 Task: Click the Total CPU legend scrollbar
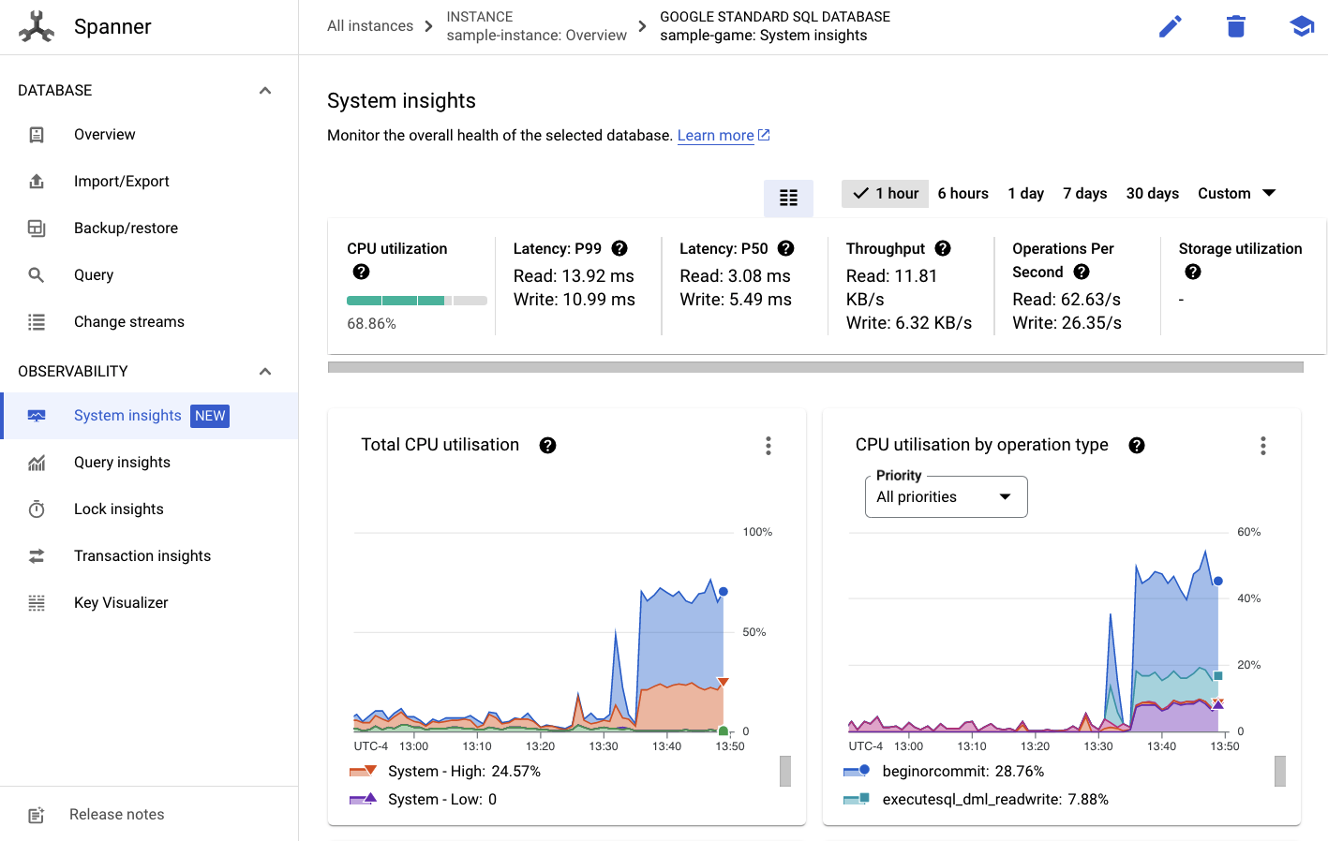[x=785, y=772]
